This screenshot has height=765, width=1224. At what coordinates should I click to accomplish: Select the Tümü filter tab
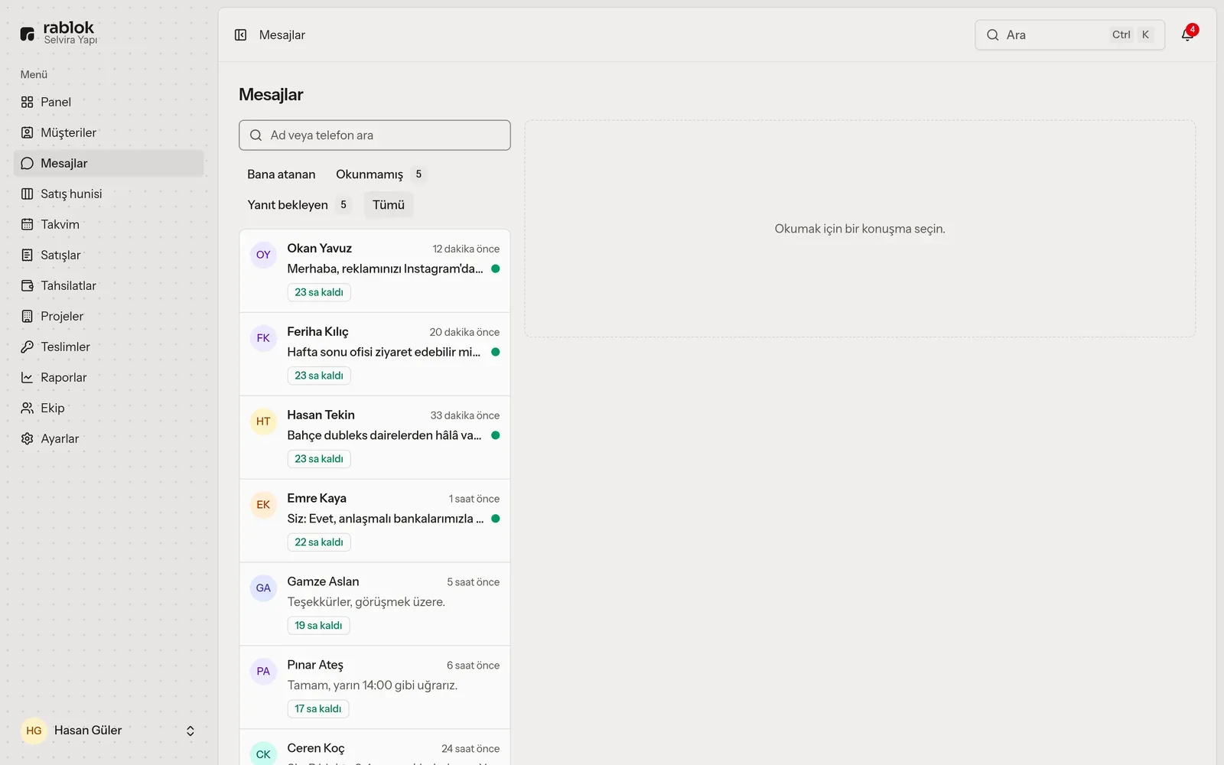click(x=389, y=205)
